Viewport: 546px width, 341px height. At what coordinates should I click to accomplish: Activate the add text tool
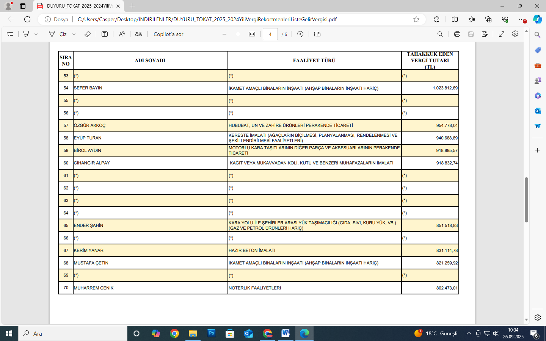105,34
